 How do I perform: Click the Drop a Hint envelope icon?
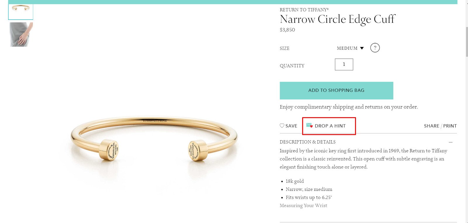click(309, 125)
